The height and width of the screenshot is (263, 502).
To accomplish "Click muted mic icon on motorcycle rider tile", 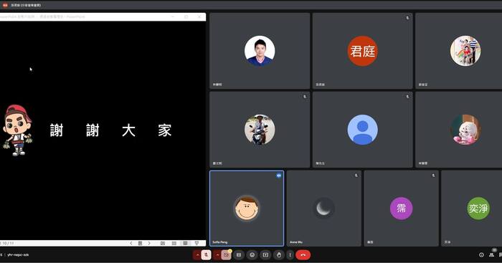I will coord(305,96).
